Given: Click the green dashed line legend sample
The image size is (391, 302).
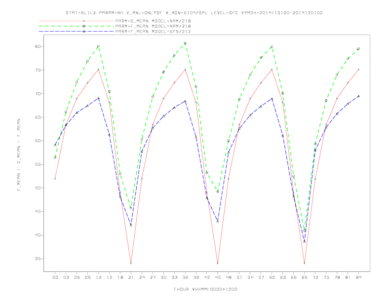Looking at the screenshot, I should [x=77, y=26].
